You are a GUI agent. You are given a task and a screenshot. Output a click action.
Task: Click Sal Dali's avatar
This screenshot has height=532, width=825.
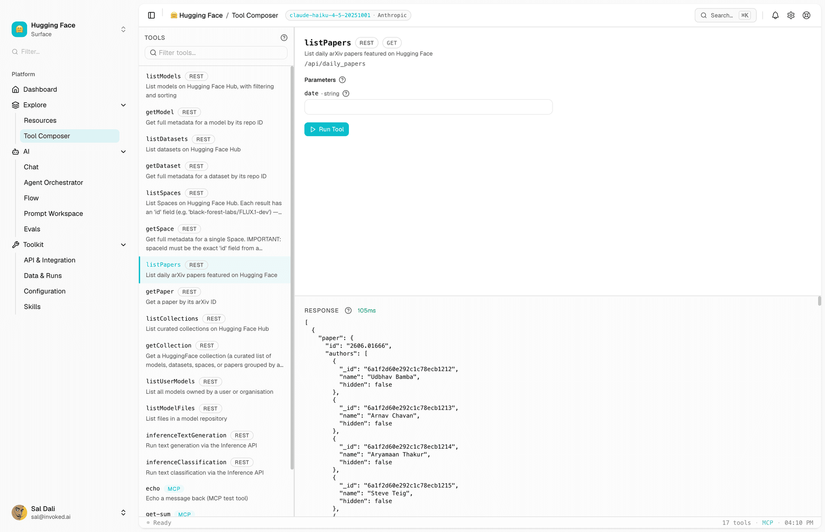coord(19,512)
